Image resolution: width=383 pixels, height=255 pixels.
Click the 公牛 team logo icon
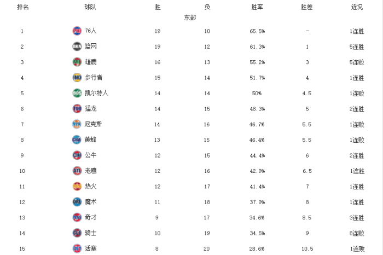(x=77, y=155)
